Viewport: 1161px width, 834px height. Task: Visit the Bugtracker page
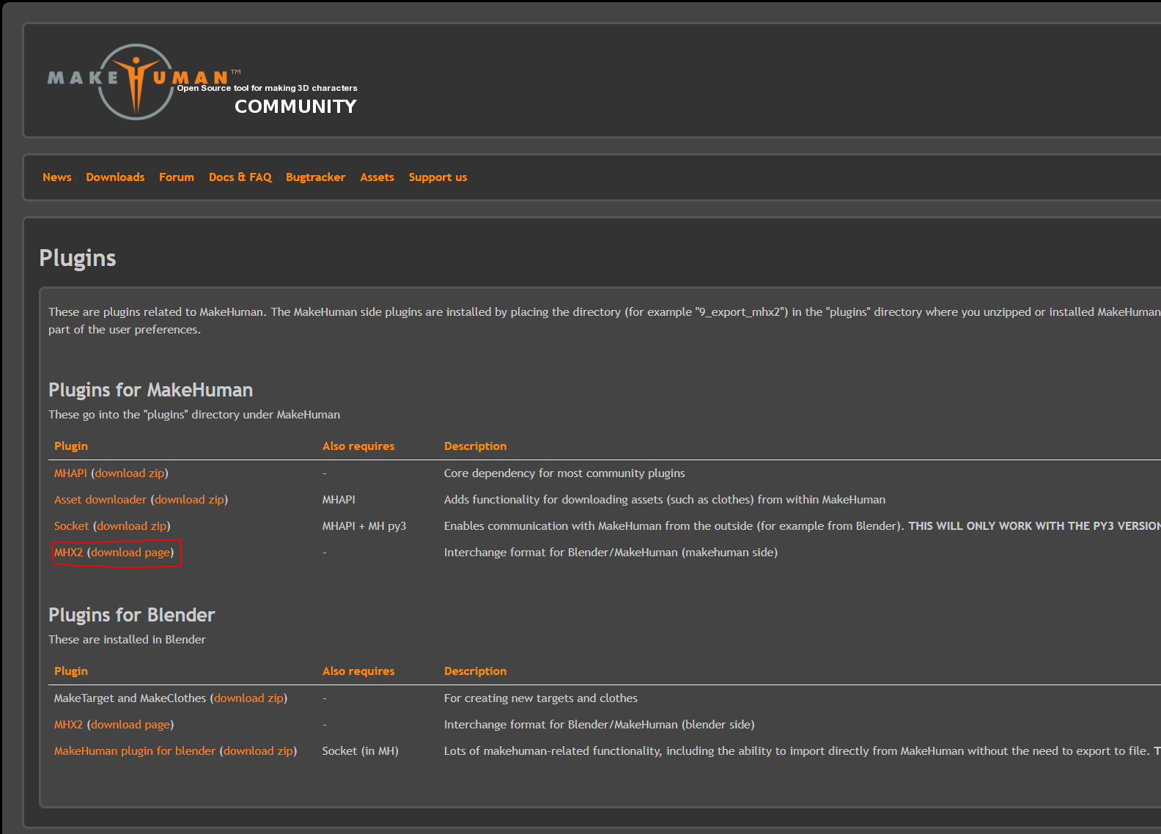(315, 177)
